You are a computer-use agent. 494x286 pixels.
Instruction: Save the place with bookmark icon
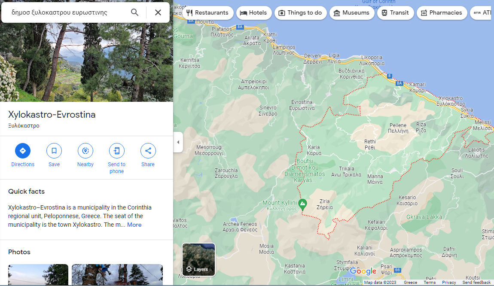tap(54, 151)
